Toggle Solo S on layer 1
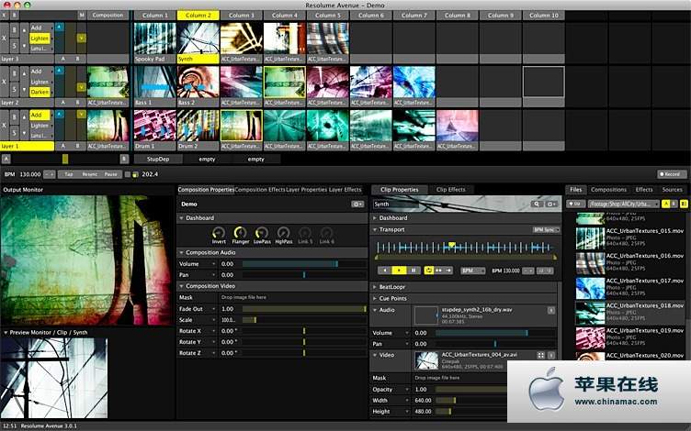Screen dimensions: 691x431 [14, 133]
